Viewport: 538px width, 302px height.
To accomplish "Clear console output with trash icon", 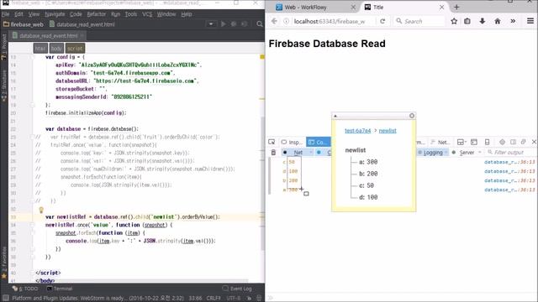I will pos(273,153).
